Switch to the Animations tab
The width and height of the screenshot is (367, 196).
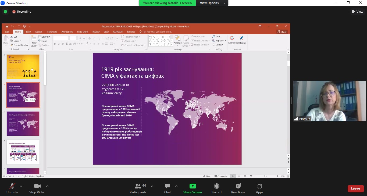click(67, 32)
